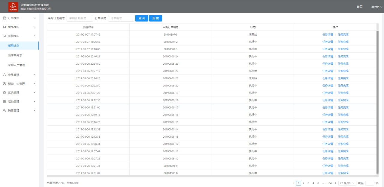Image resolution: width=384 pixels, height=187 pixels.
Task: Click the 商品模块 laptop icon in sidebar
Action: coord(4,27)
